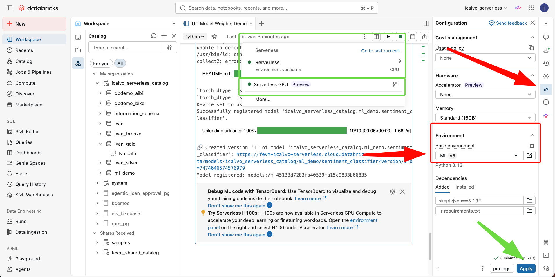Browse folder for requirements.txt dependency
555x277 pixels.
pos(529,211)
